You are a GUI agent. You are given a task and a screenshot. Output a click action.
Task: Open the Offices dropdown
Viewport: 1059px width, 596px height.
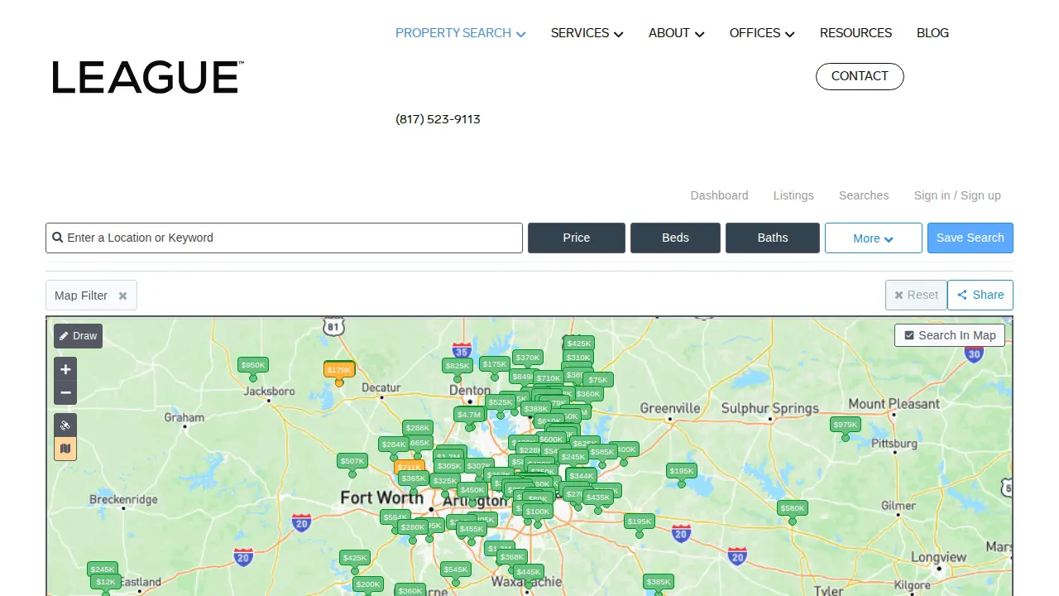(x=762, y=33)
